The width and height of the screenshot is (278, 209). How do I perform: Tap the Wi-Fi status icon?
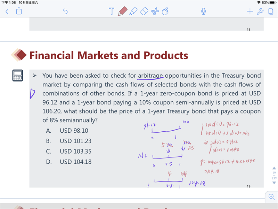(x=259, y=2)
